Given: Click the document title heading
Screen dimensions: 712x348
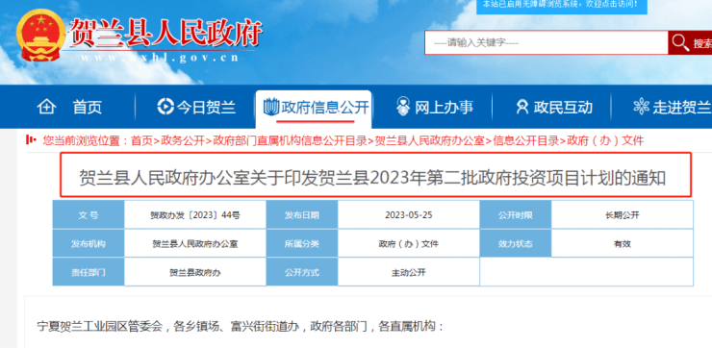Looking at the screenshot, I should click(372, 178).
